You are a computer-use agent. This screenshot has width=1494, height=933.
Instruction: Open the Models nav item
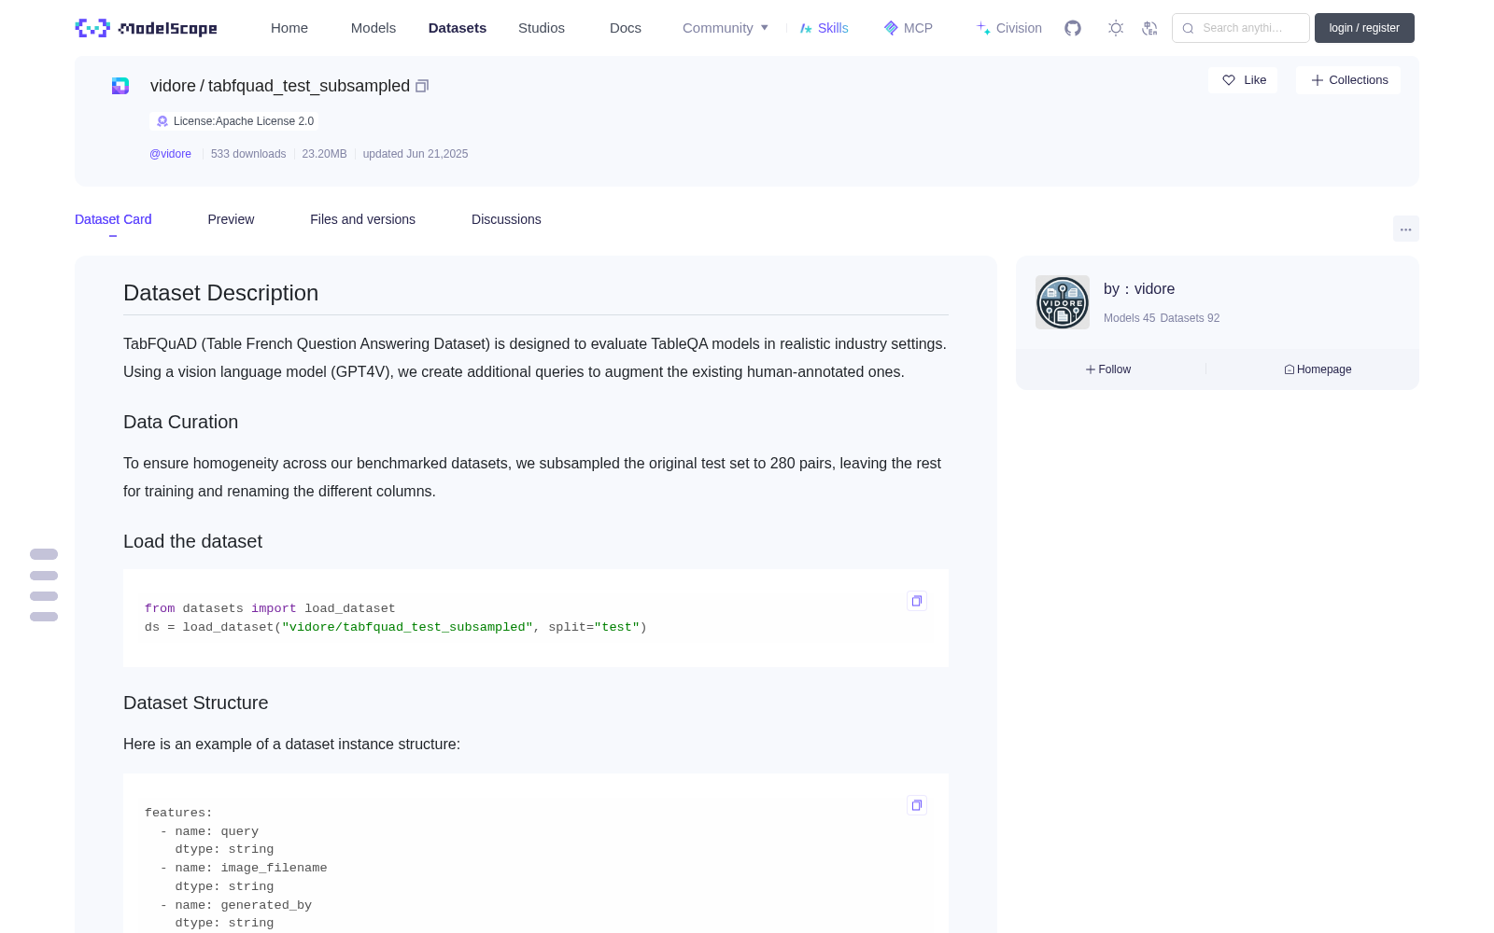[373, 28]
